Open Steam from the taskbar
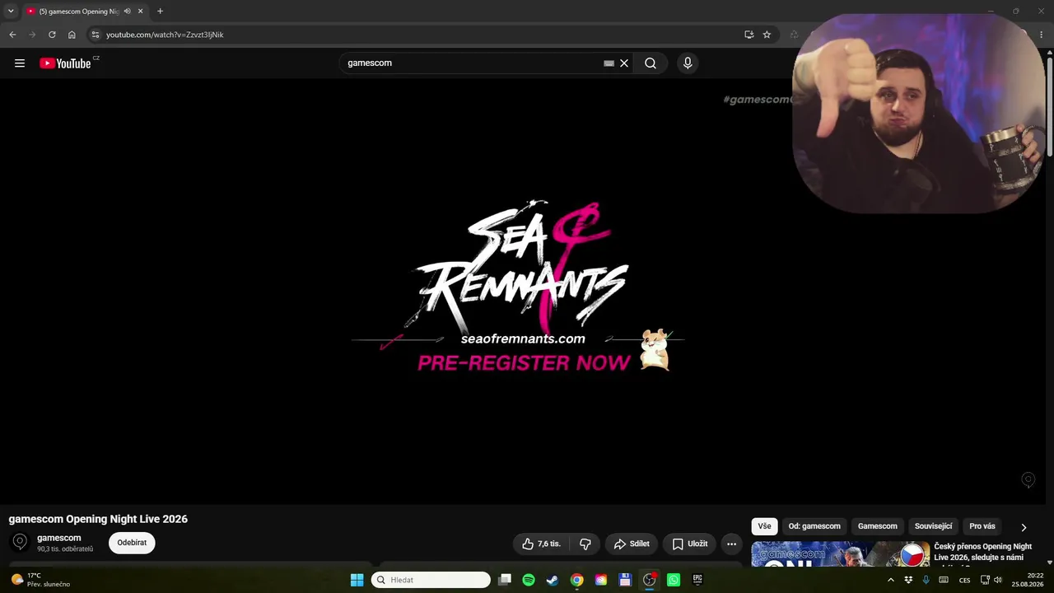This screenshot has height=593, width=1054. click(x=553, y=580)
